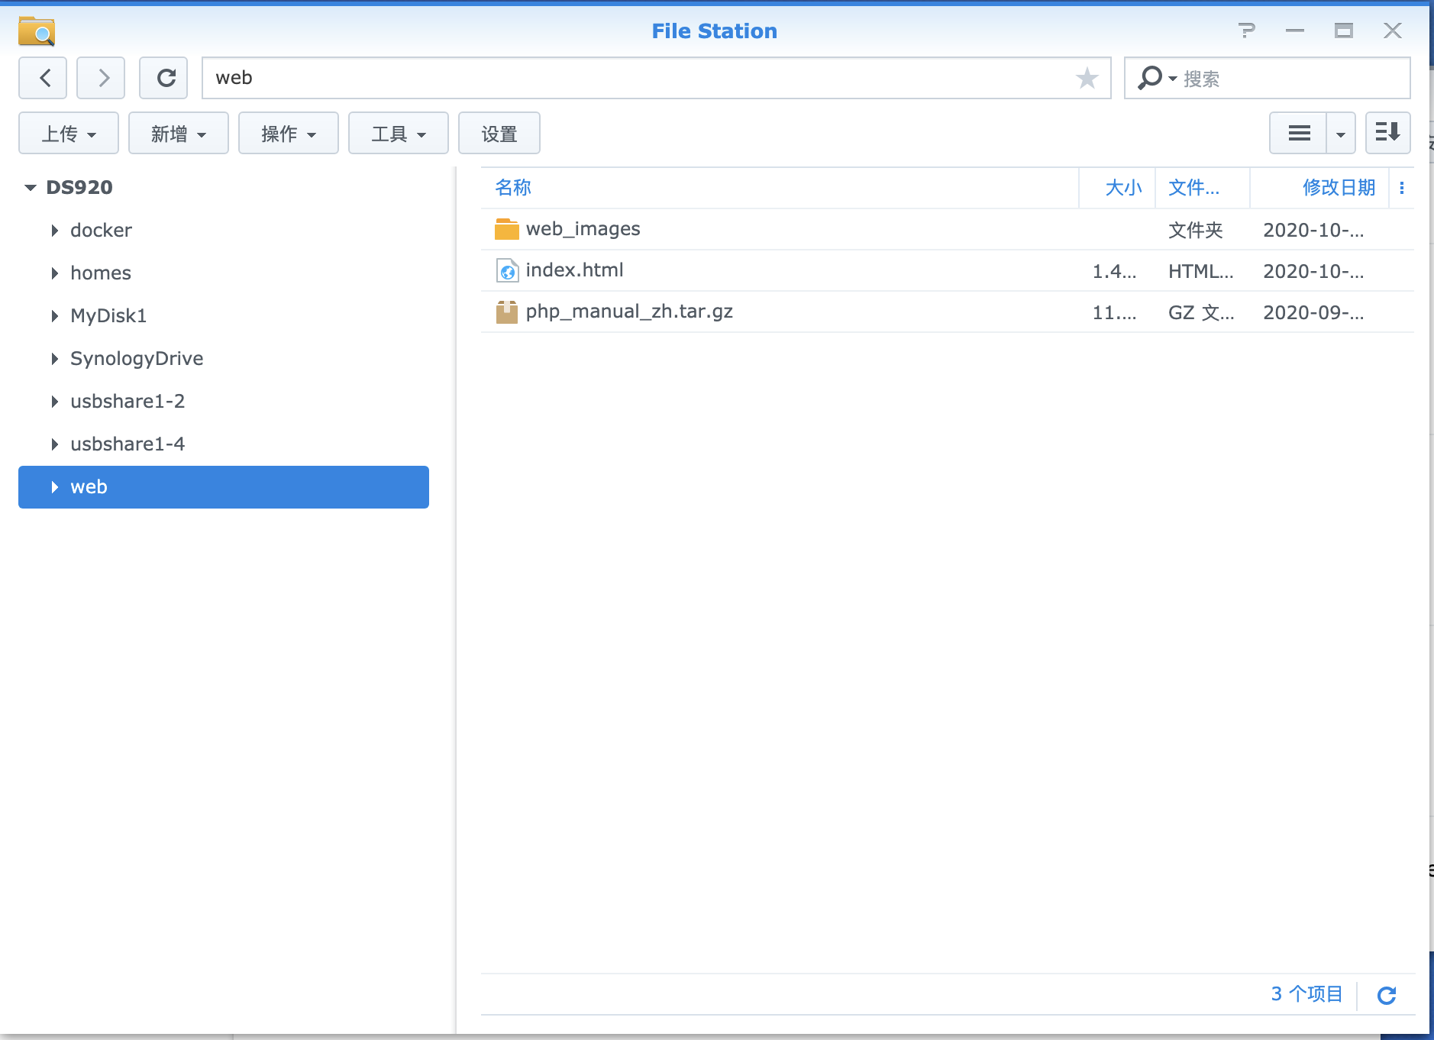1434x1040 pixels.
Task: Open the 操作 action menu
Action: pyautogui.click(x=289, y=134)
